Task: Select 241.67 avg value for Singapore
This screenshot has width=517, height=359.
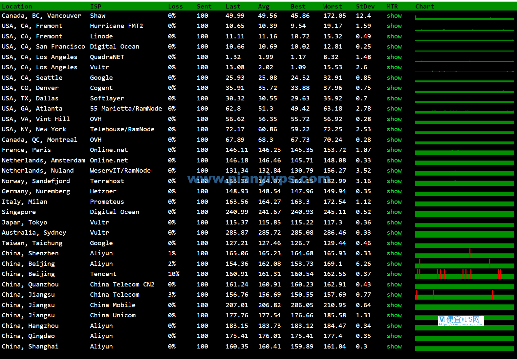Action: coord(269,212)
